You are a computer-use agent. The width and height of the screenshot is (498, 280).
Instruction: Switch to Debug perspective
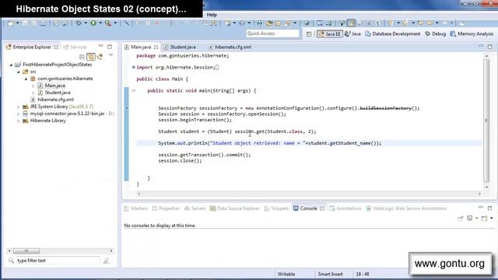(x=436, y=33)
